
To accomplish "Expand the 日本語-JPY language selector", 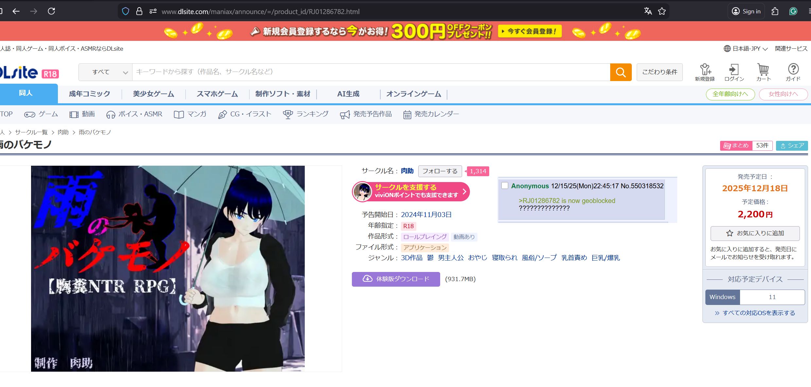I will click(746, 49).
